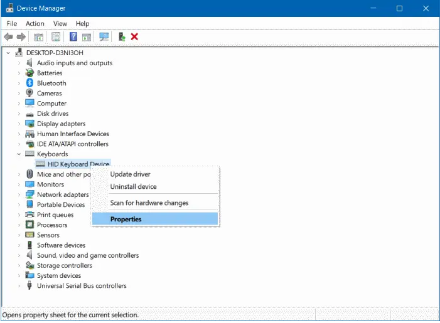This screenshot has height=323, width=440.
Task: Click the action pane toolbar icon
Action: tap(87, 37)
